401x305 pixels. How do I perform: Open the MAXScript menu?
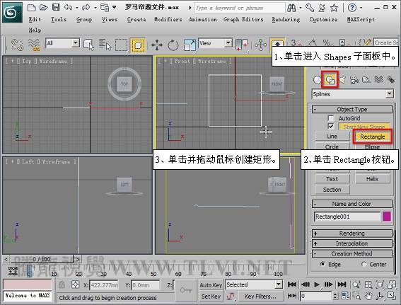click(x=361, y=19)
